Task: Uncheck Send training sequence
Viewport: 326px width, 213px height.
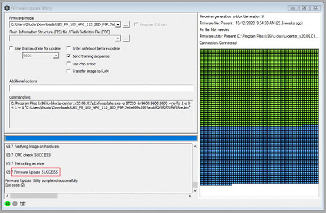Action: pyautogui.click(x=69, y=56)
